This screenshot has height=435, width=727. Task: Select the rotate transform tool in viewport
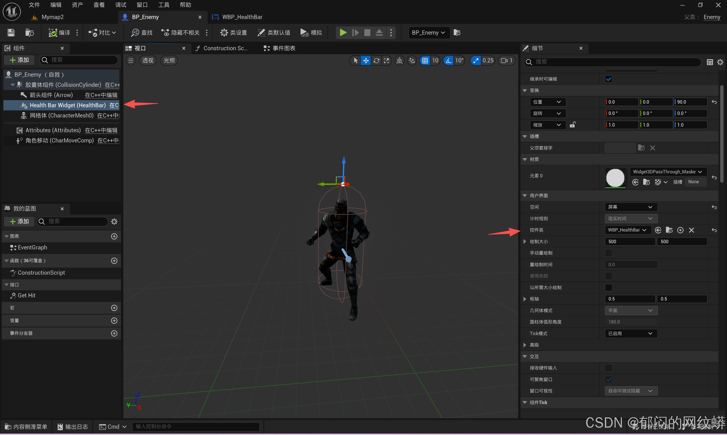376,61
